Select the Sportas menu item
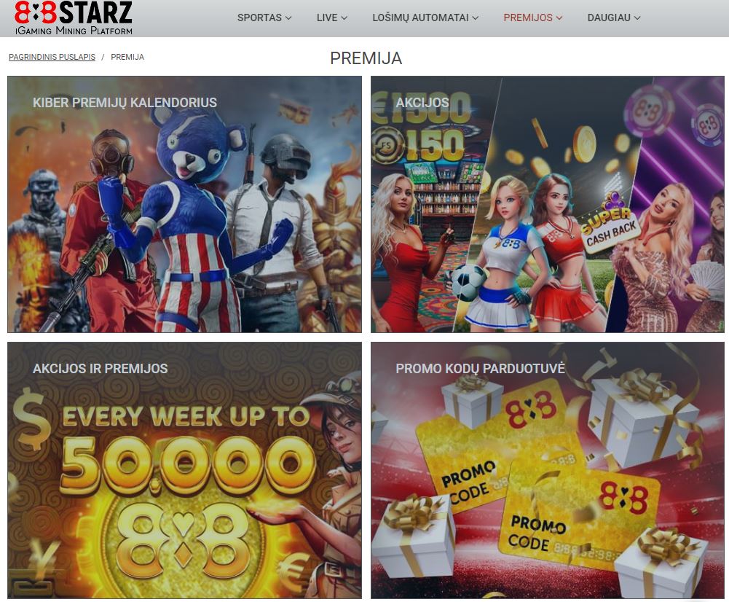The height and width of the screenshot is (602, 729). pos(259,17)
